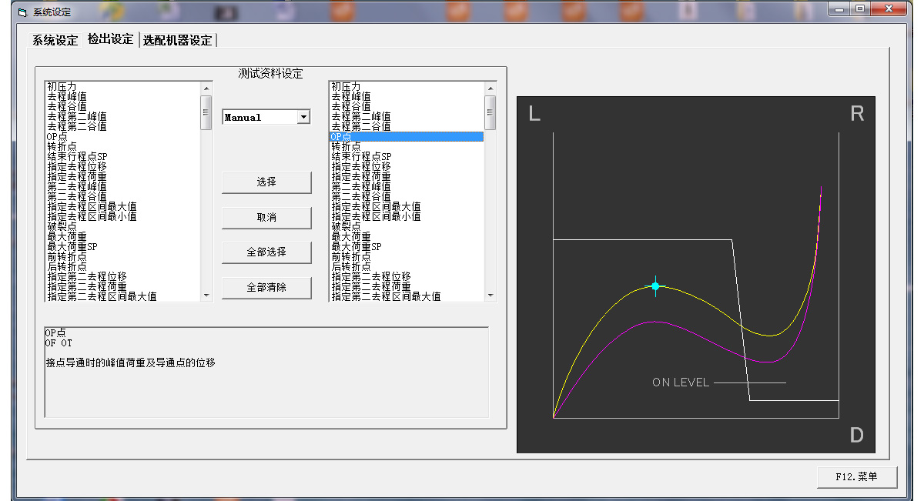Select 最大荷重 in the left list
Screen dimensions: 924x501
pyautogui.click(x=122, y=236)
